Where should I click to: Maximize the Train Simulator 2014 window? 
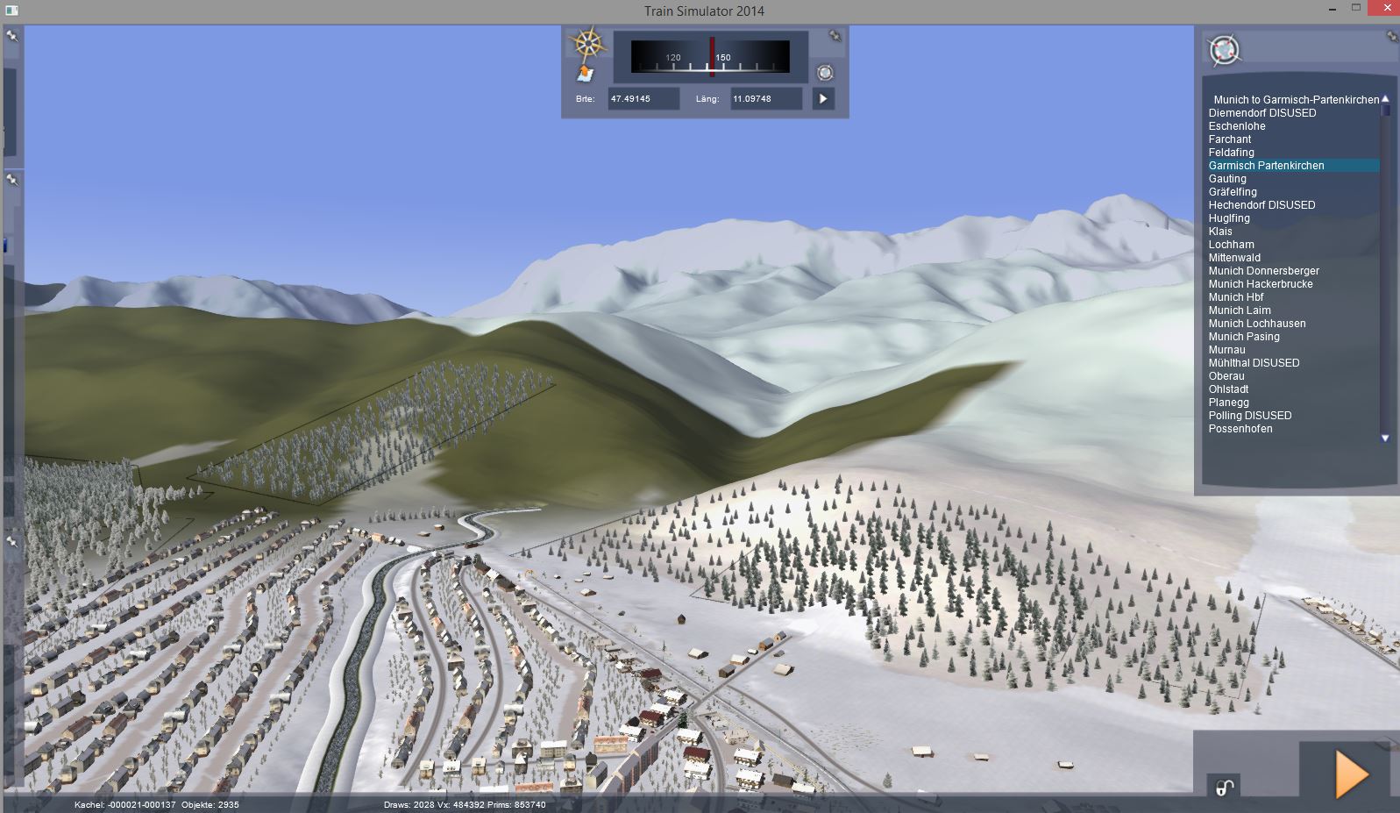(1356, 8)
